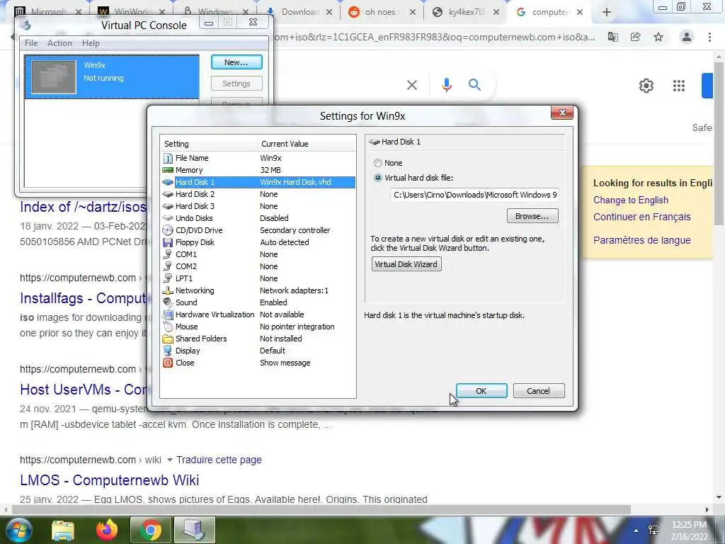
Task: Click the Chrome share page icon
Action: [x=636, y=37]
